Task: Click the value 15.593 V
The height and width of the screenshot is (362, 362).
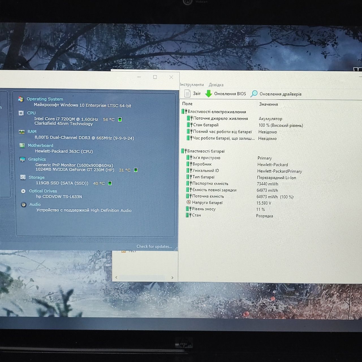Action: tap(264, 203)
